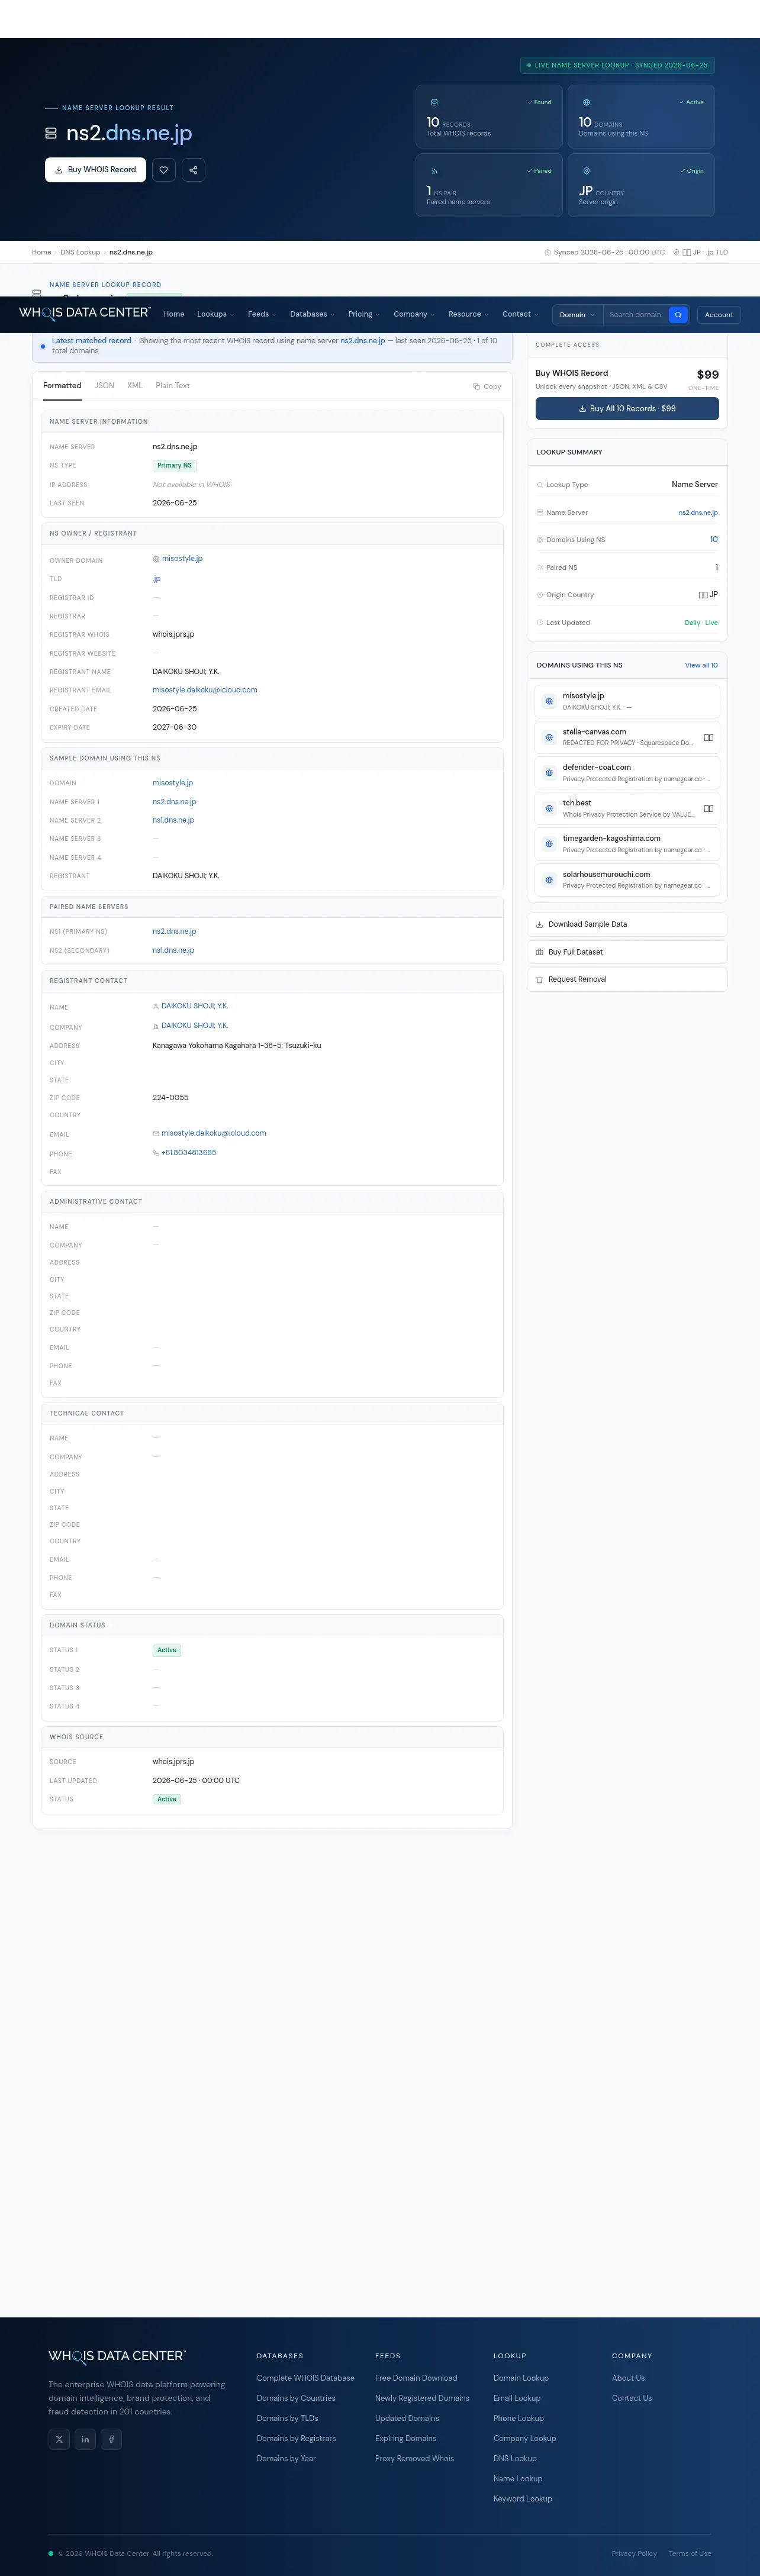Click Buy WHOIS Record in the hero header
Image resolution: width=760 pixels, height=2576 pixels.
(x=95, y=170)
